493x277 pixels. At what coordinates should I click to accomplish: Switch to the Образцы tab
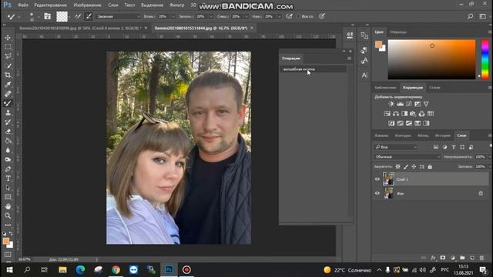pyautogui.click(x=398, y=32)
